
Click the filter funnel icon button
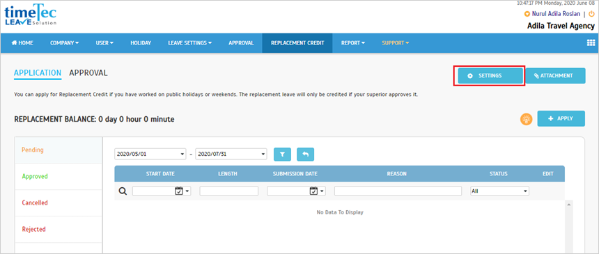[x=282, y=154]
